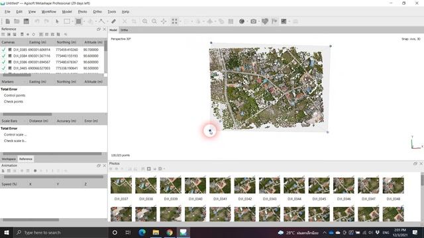This screenshot has height=238, width=424.
Task: Open the File menu
Action: pyautogui.click(x=7, y=12)
